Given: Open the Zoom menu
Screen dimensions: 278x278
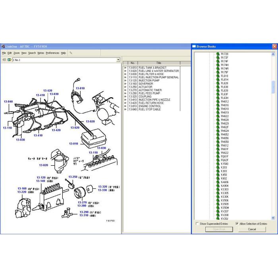Looking at the screenshot, I should pos(17,53).
